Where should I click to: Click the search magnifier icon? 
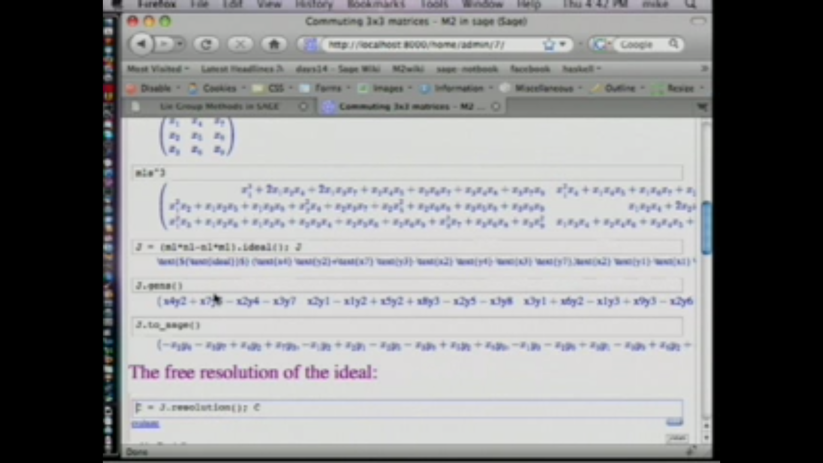coord(673,44)
